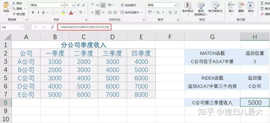Viewport: 270px width, 123px height.
Task: Click the Select All corner triangle
Action: pos(8,37)
